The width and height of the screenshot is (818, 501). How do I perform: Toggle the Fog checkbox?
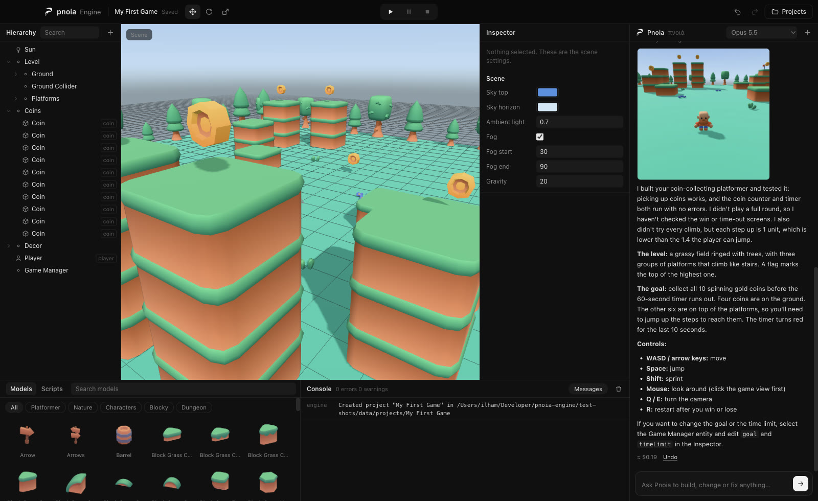pos(540,137)
